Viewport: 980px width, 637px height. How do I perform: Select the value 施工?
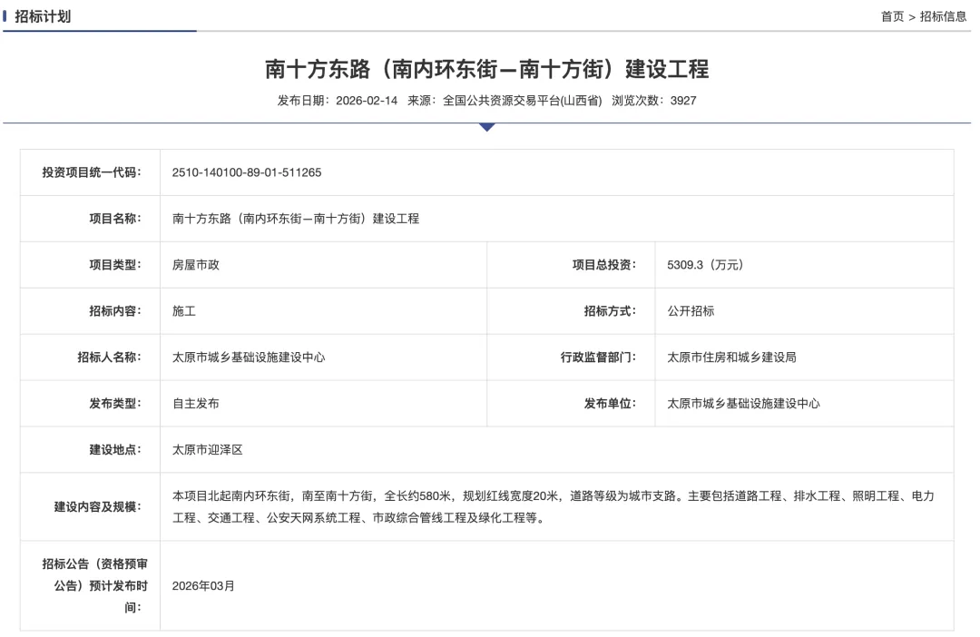(183, 311)
